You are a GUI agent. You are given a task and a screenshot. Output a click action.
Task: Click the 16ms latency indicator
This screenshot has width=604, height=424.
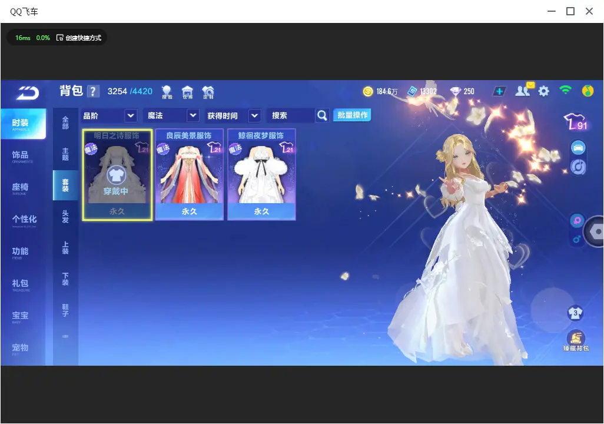(23, 38)
